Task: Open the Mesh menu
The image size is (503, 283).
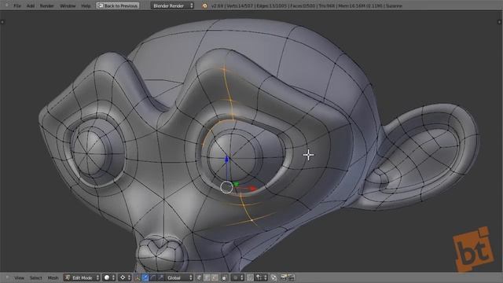Action: 53,277
